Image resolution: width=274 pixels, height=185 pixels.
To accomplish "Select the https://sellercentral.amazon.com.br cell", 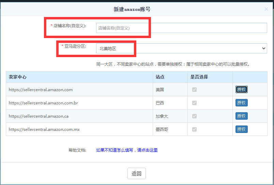I will tap(79, 103).
